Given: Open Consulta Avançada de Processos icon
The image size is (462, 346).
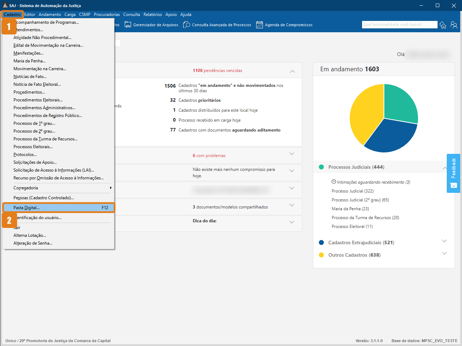Looking at the screenshot, I should [x=187, y=25].
